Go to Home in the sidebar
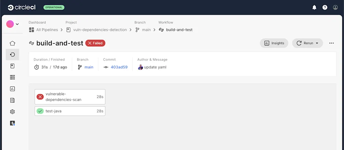 (12, 43)
